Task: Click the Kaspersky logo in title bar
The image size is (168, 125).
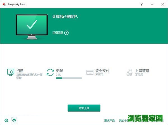Action: coord(4,4)
